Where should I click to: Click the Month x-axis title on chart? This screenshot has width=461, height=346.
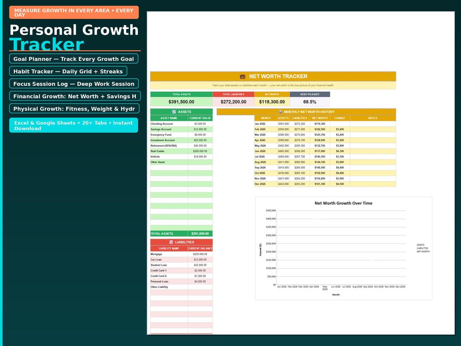coord(336,294)
